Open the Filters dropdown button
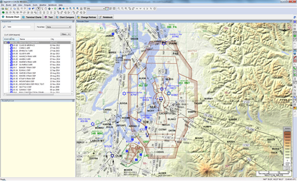 coord(66,34)
